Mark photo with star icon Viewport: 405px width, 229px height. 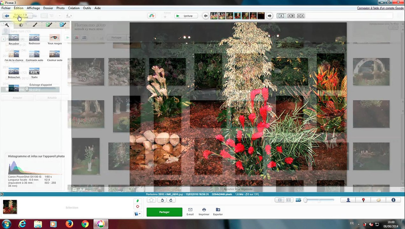click(151, 200)
